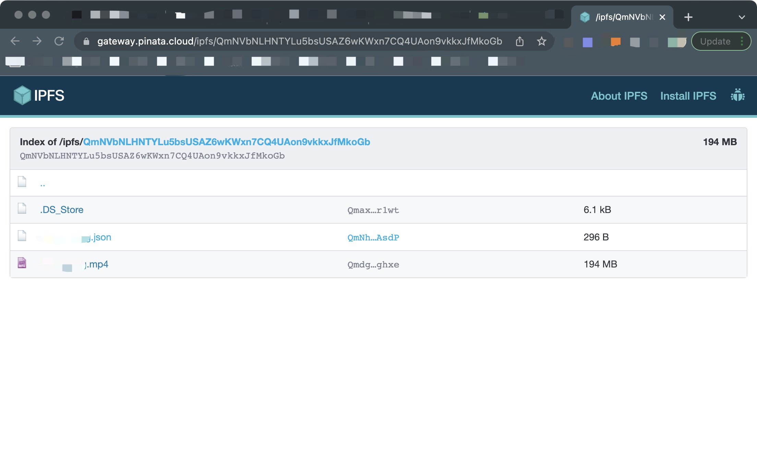Click the share page icon
The image size is (757, 476).
[x=520, y=41]
